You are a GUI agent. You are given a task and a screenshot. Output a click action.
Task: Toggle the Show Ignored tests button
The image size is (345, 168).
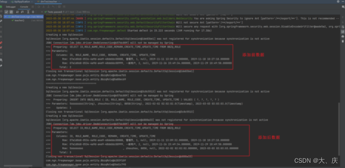pos(11,12)
